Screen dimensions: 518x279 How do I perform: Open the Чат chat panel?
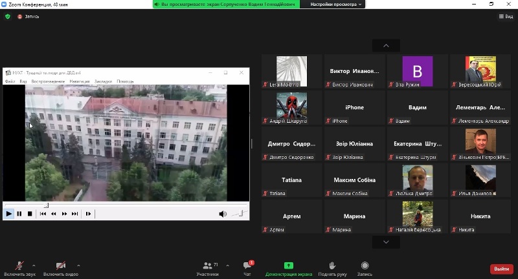click(x=247, y=269)
